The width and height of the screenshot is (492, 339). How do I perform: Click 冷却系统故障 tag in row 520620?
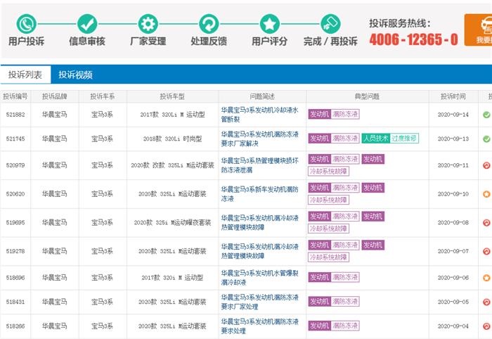(x=328, y=200)
